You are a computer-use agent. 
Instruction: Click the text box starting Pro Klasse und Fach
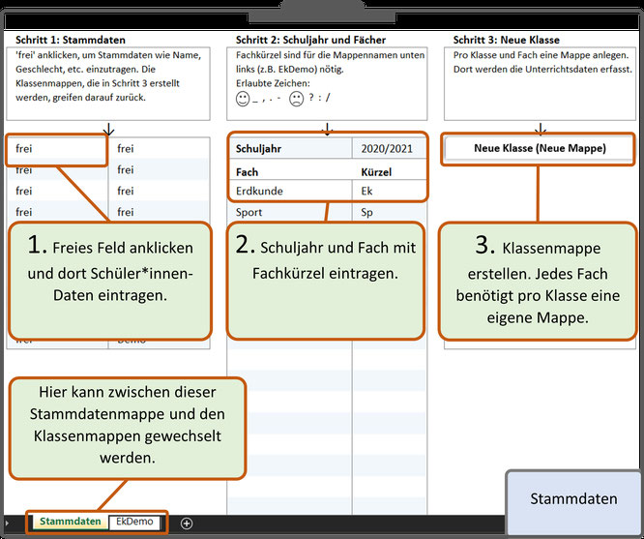[x=540, y=83]
